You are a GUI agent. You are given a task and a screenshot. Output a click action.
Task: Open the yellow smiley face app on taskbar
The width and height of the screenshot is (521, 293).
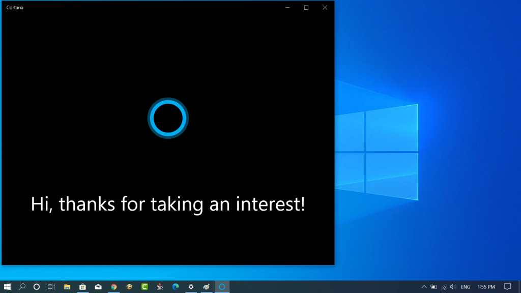pyautogui.click(x=129, y=287)
